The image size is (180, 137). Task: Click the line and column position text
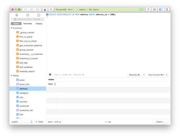(x=69, y=75)
